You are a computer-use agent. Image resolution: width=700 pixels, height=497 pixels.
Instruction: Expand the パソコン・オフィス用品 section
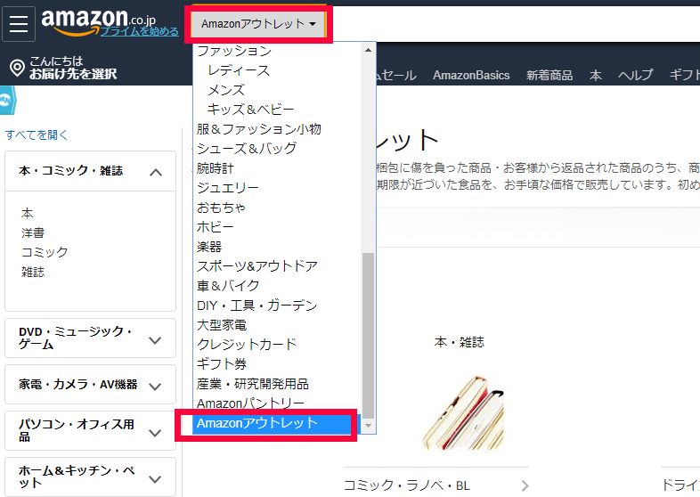[x=156, y=432]
